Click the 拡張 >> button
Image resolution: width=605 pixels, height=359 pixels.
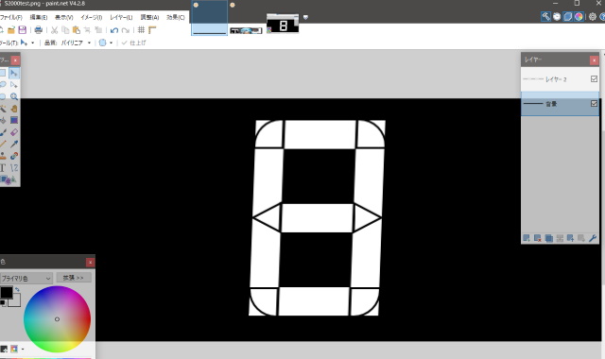(74, 278)
